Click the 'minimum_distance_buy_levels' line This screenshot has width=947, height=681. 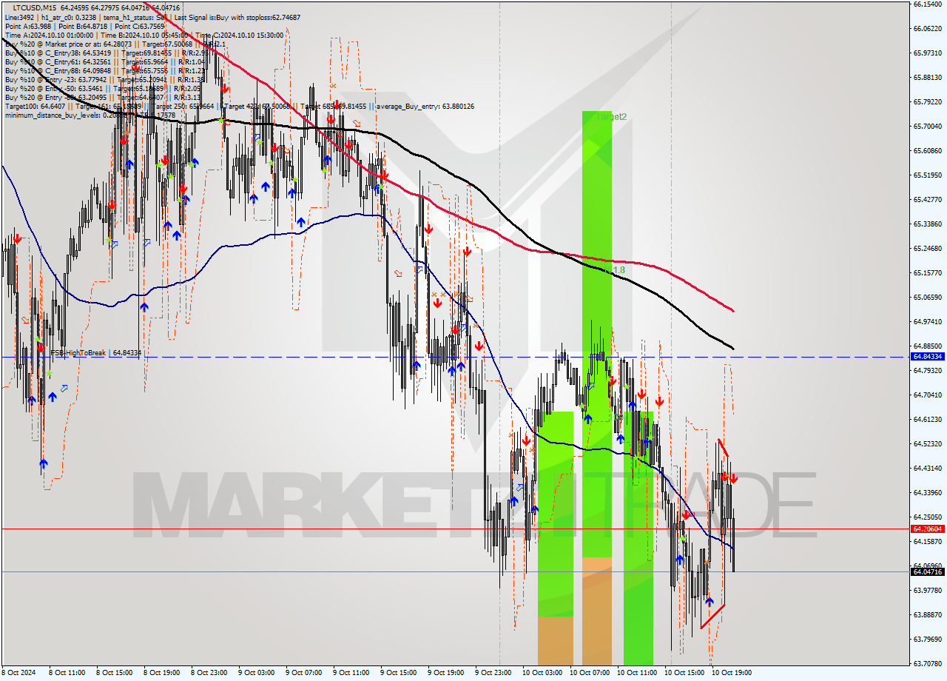click(x=90, y=115)
